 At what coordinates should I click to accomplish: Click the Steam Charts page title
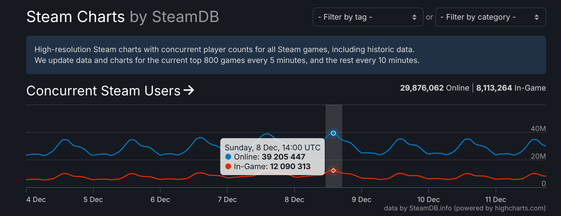(x=76, y=17)
